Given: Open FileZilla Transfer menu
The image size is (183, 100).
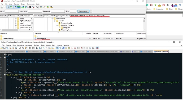Looking at the screenshot, I should (x=17, y=4).
